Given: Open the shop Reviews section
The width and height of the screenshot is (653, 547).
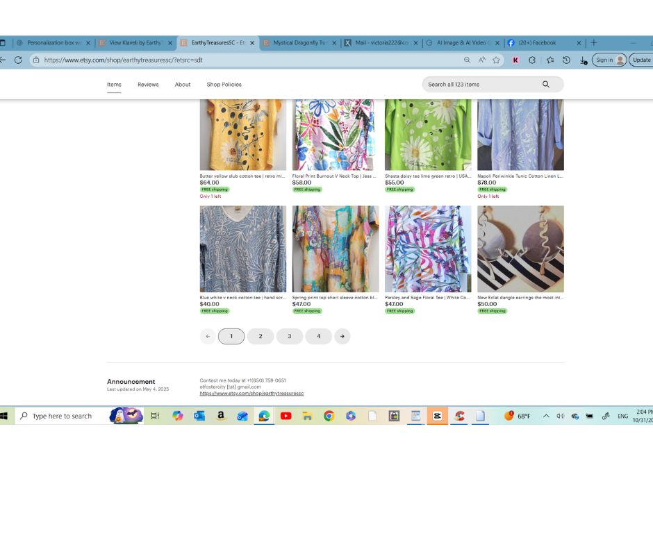Looking at the screenshot, I should (148, 85).
